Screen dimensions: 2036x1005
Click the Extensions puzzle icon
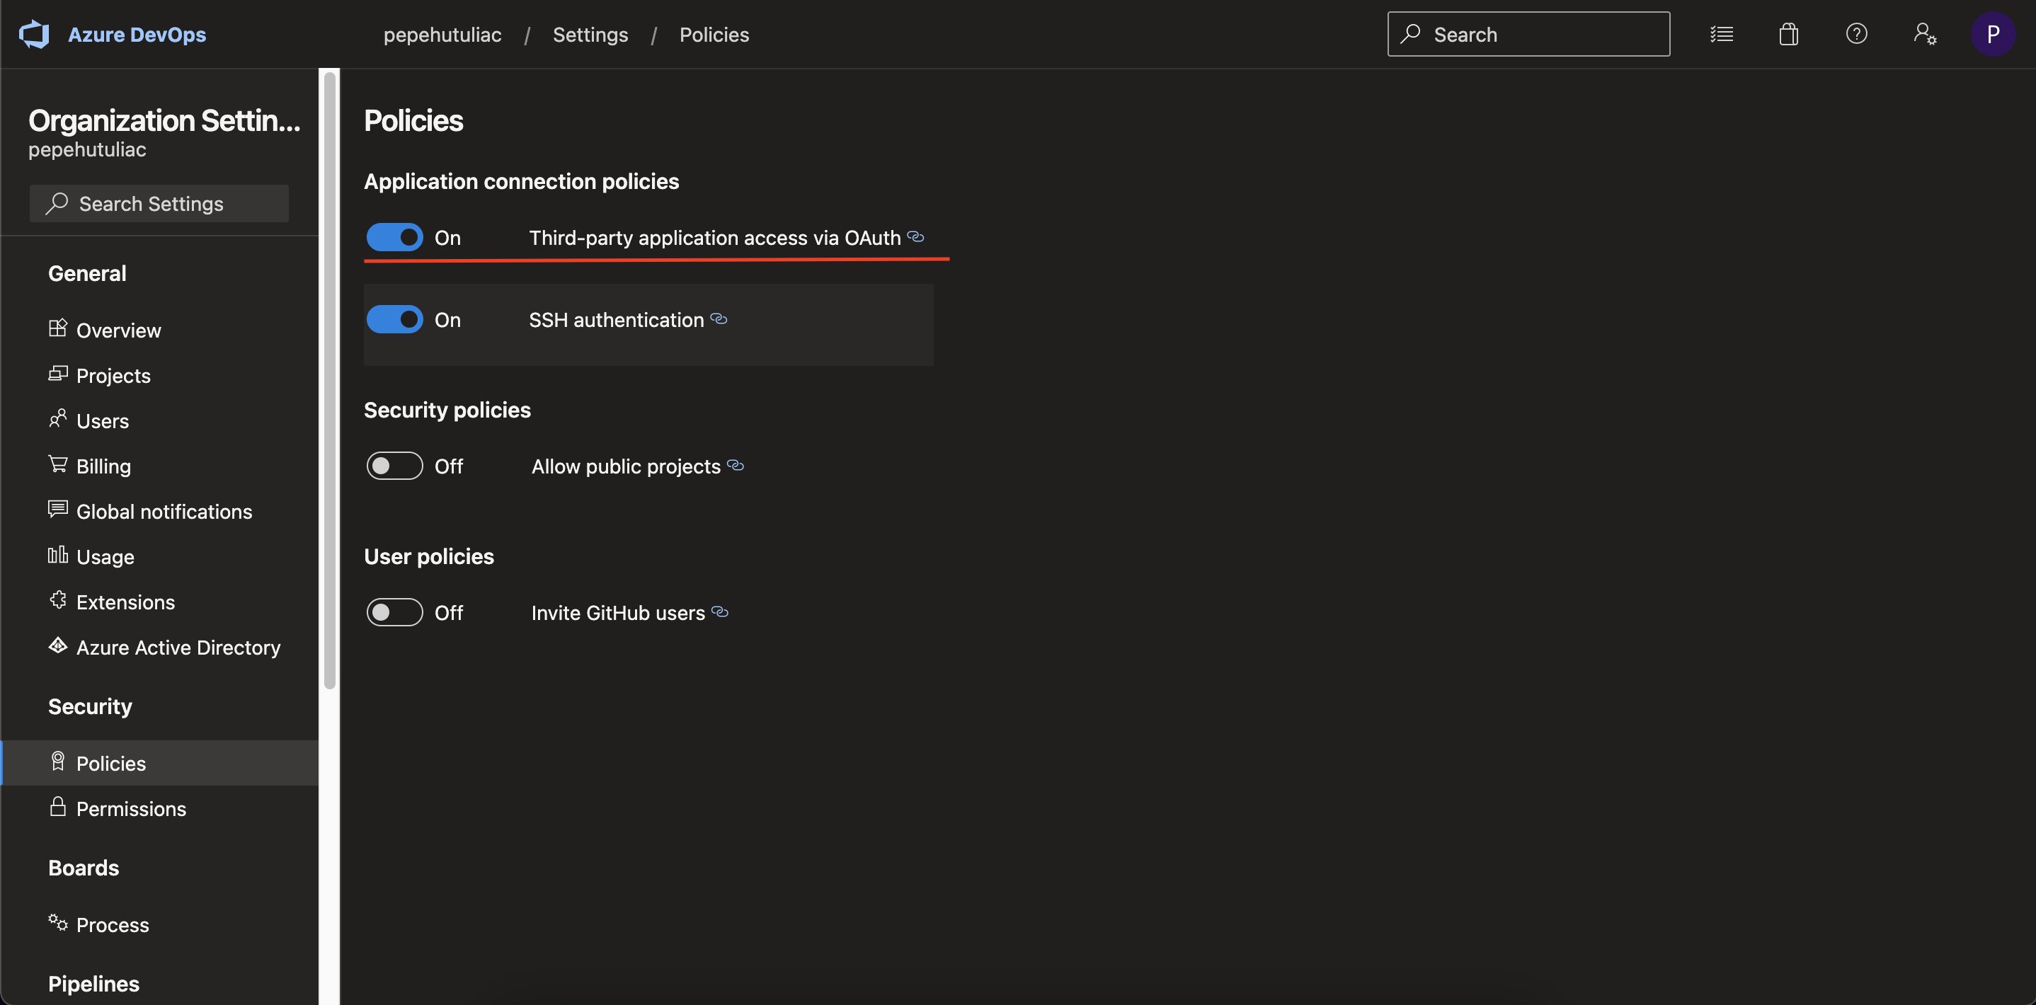coord(58,599)
